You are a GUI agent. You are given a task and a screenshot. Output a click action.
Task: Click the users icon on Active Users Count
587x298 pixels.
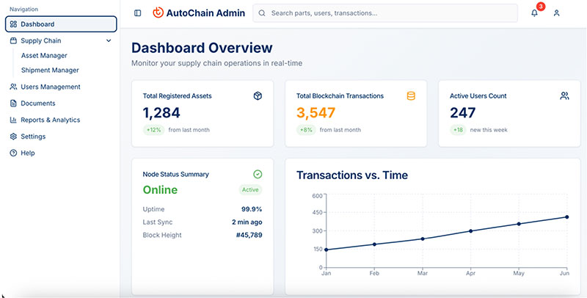564,96
